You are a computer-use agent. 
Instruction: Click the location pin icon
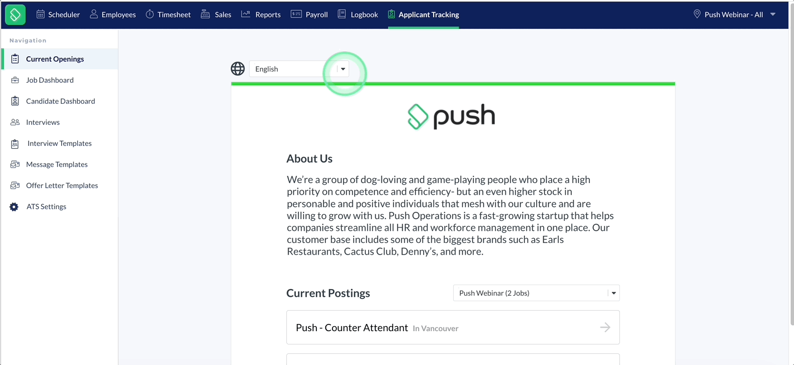point(697,14)
